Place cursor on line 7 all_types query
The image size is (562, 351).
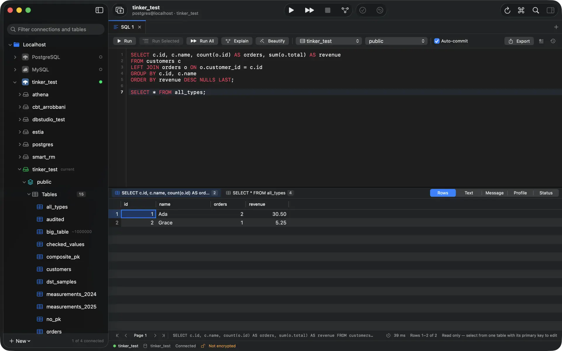tap(168, 92)
